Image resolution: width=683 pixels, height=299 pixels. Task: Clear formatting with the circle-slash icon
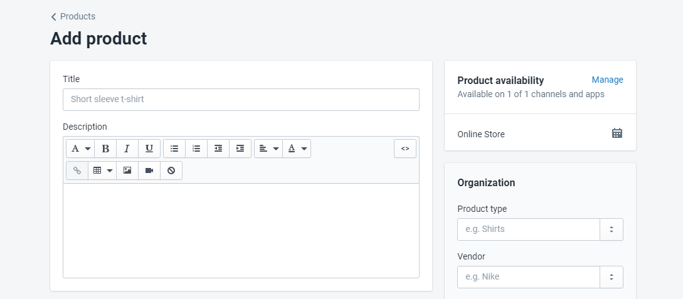(x=171, y=170)
